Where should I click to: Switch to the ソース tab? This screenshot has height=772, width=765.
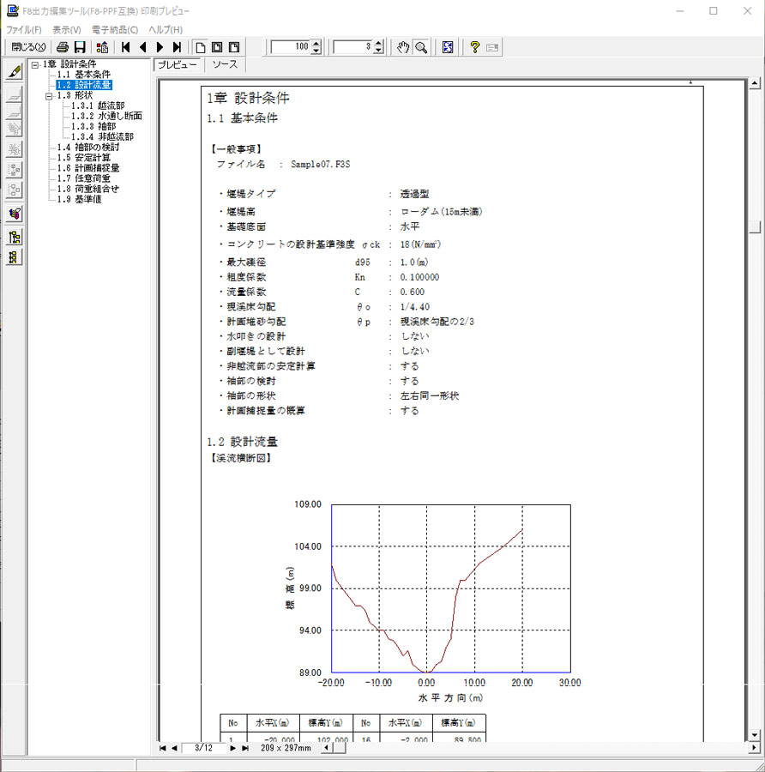pyautogui.click(x=226, y=65)
